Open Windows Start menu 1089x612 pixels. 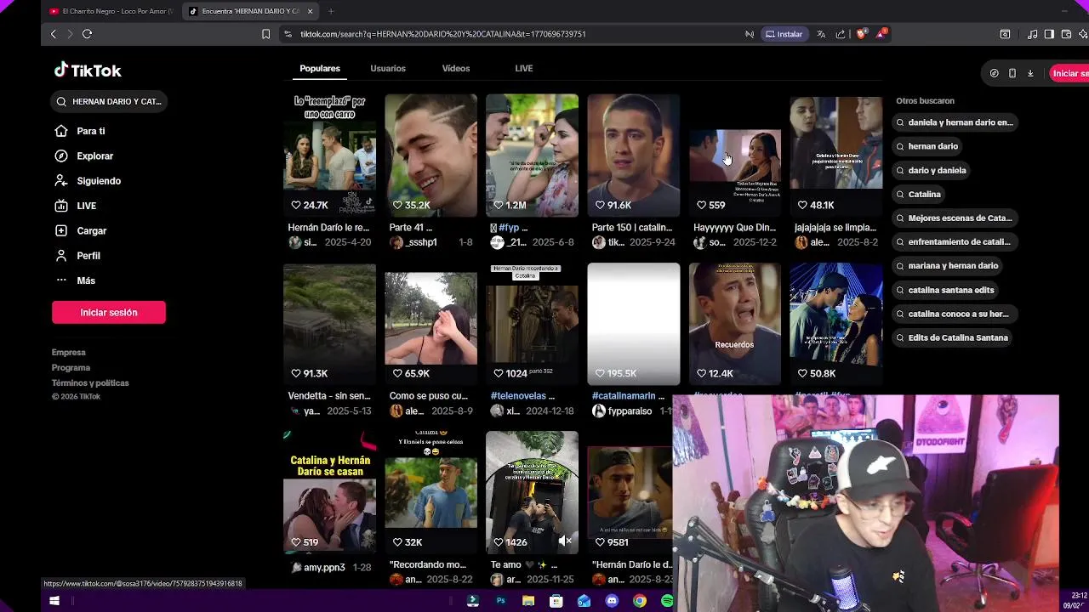(x=54, y=601)
